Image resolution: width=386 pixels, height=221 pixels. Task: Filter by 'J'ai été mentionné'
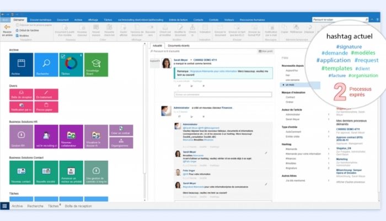pyautogui.click(x=296, y=181)
